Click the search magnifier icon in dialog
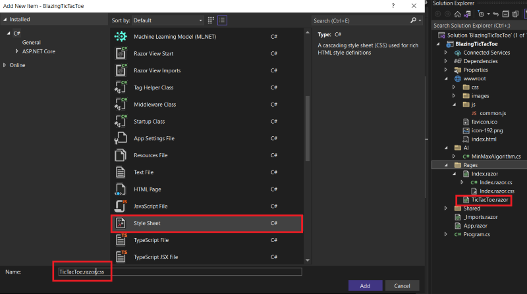Viewport: 527px width, 294px height. coord(413,20)
